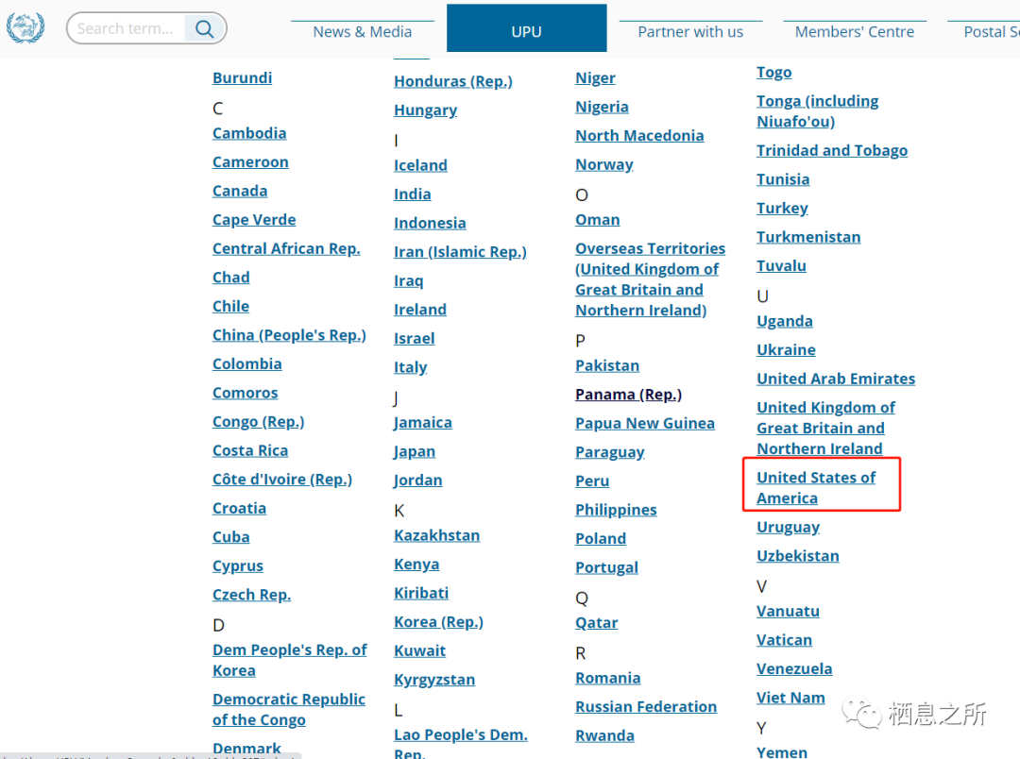Screen dimensions: 1020x759
Task: Go to the Uzbekistan page
Action: click(797, 556)
